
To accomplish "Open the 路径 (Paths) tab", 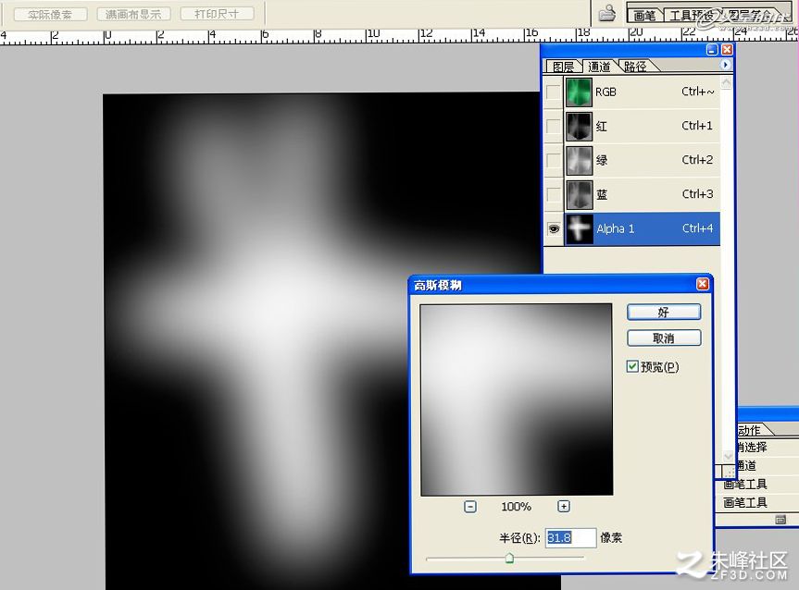I will [x=635, y=67].
